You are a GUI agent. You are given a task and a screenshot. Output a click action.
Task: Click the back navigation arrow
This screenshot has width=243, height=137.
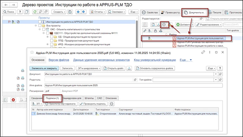pyautogui.click(x=6, y=5)
